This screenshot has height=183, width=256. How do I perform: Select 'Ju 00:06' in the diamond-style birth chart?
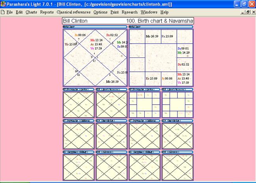(x=80, y=35)
